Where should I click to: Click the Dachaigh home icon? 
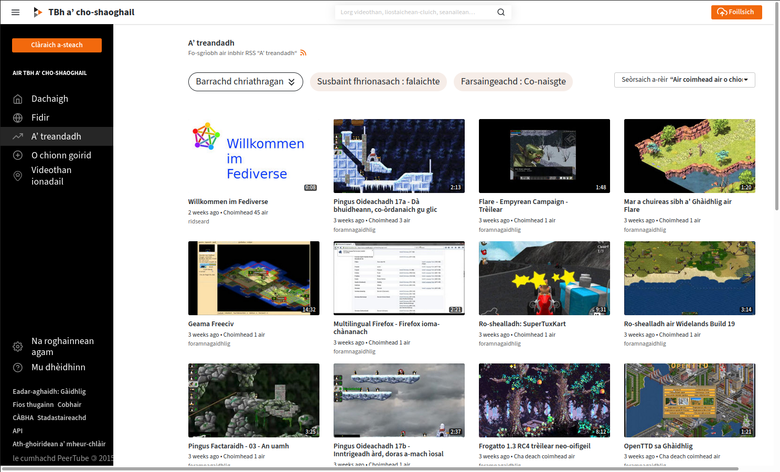pyautogui.click(x=18, y=99)
